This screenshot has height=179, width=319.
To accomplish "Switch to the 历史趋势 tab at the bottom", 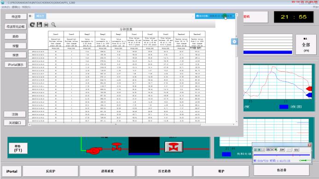I will tap(164, 171).
